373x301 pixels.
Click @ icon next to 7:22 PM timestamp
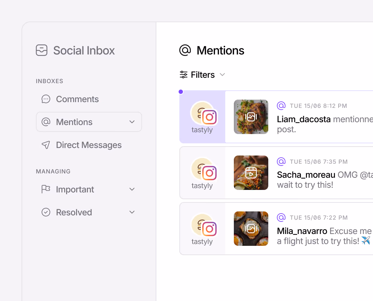point(281,217)
